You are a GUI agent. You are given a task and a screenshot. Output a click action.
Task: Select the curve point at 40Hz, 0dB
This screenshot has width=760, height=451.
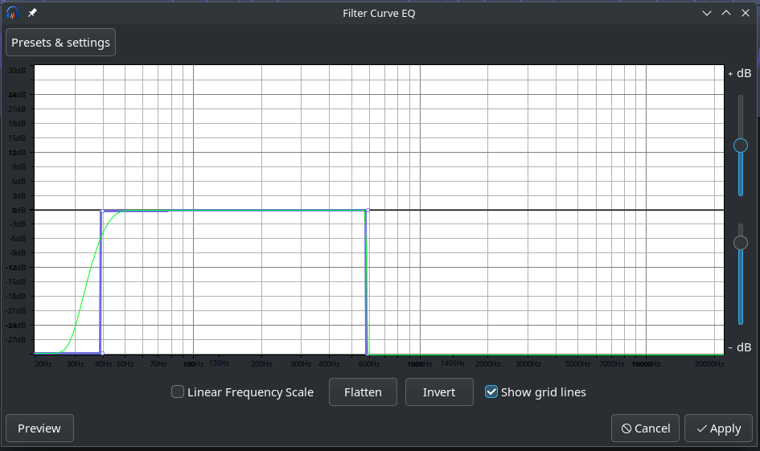point(101,211)
